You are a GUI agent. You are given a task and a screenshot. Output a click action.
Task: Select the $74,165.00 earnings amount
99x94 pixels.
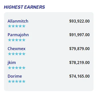[x=79, y=76]
